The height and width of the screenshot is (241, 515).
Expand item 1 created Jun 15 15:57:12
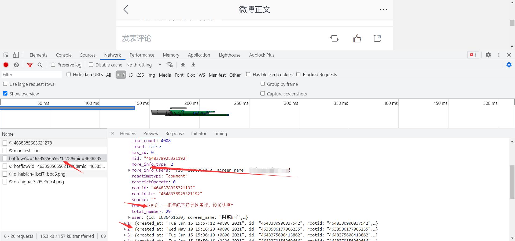125,223
